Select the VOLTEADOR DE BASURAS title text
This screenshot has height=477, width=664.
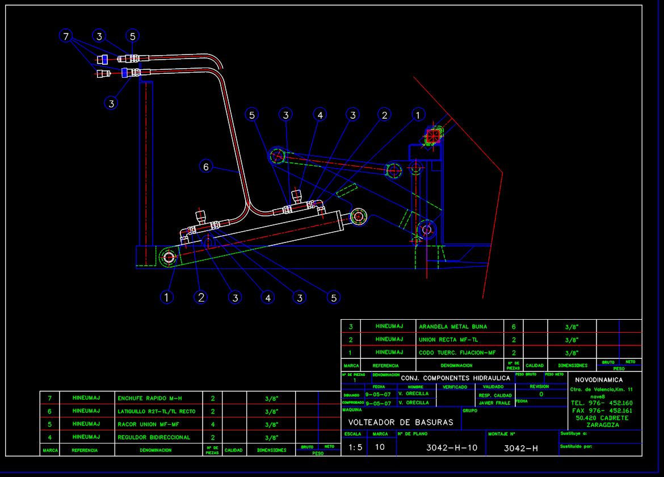[401, 422]
